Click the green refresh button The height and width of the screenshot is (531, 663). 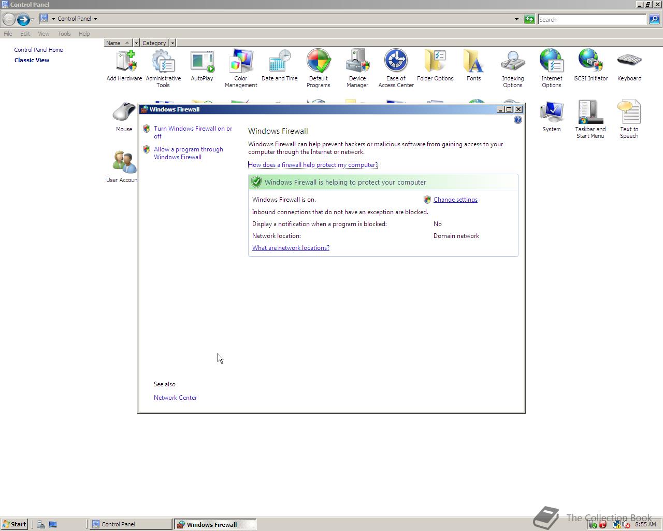click(x=529, y=19)
